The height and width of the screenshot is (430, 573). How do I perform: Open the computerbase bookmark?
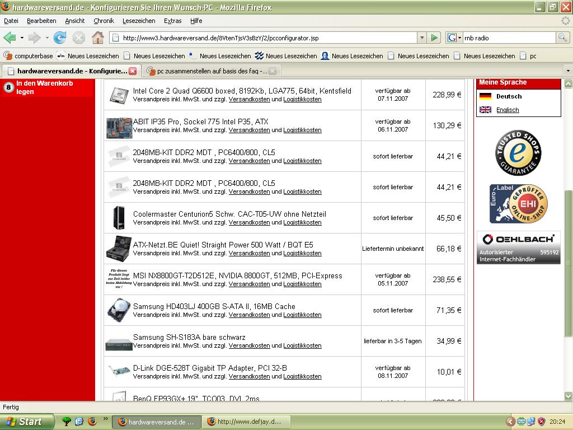click(x=29, y=56)
